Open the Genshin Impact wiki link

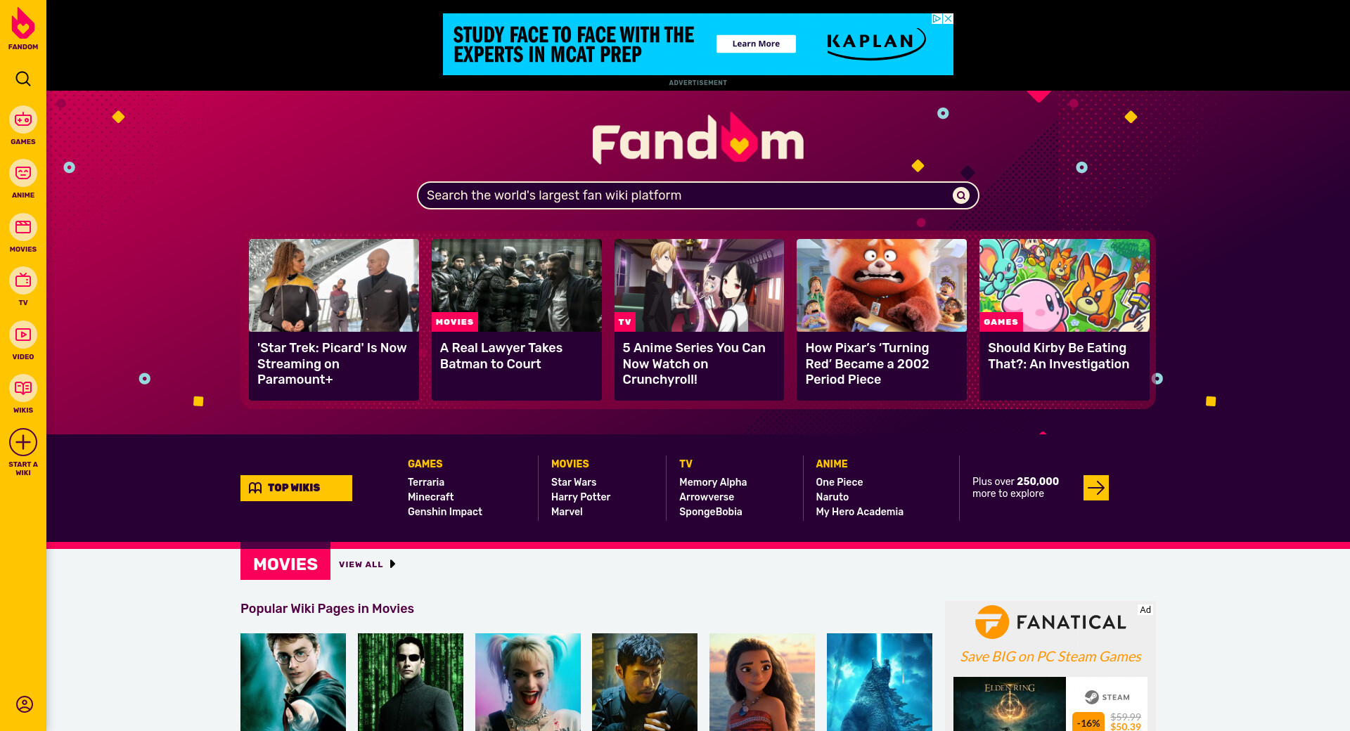click(x=445, y=512)
